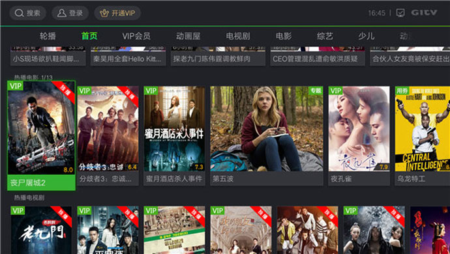
Task: Open news item 秦昊用全套Hello Kitty
Action: 128,57
